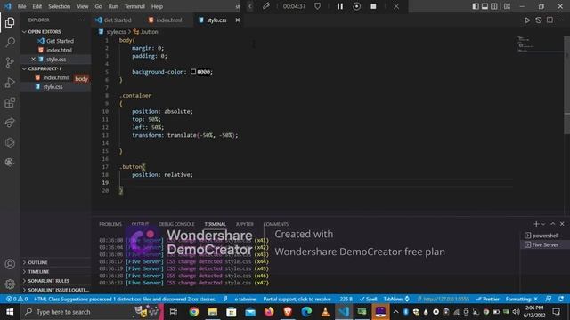
Task: Maximize the panel with the up chevron
Action: pos(553,224)
